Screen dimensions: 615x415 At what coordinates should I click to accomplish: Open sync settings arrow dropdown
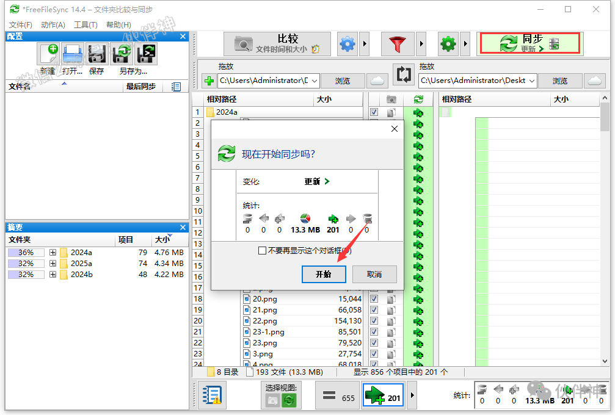pyautogui.click(x=465, y=44)
